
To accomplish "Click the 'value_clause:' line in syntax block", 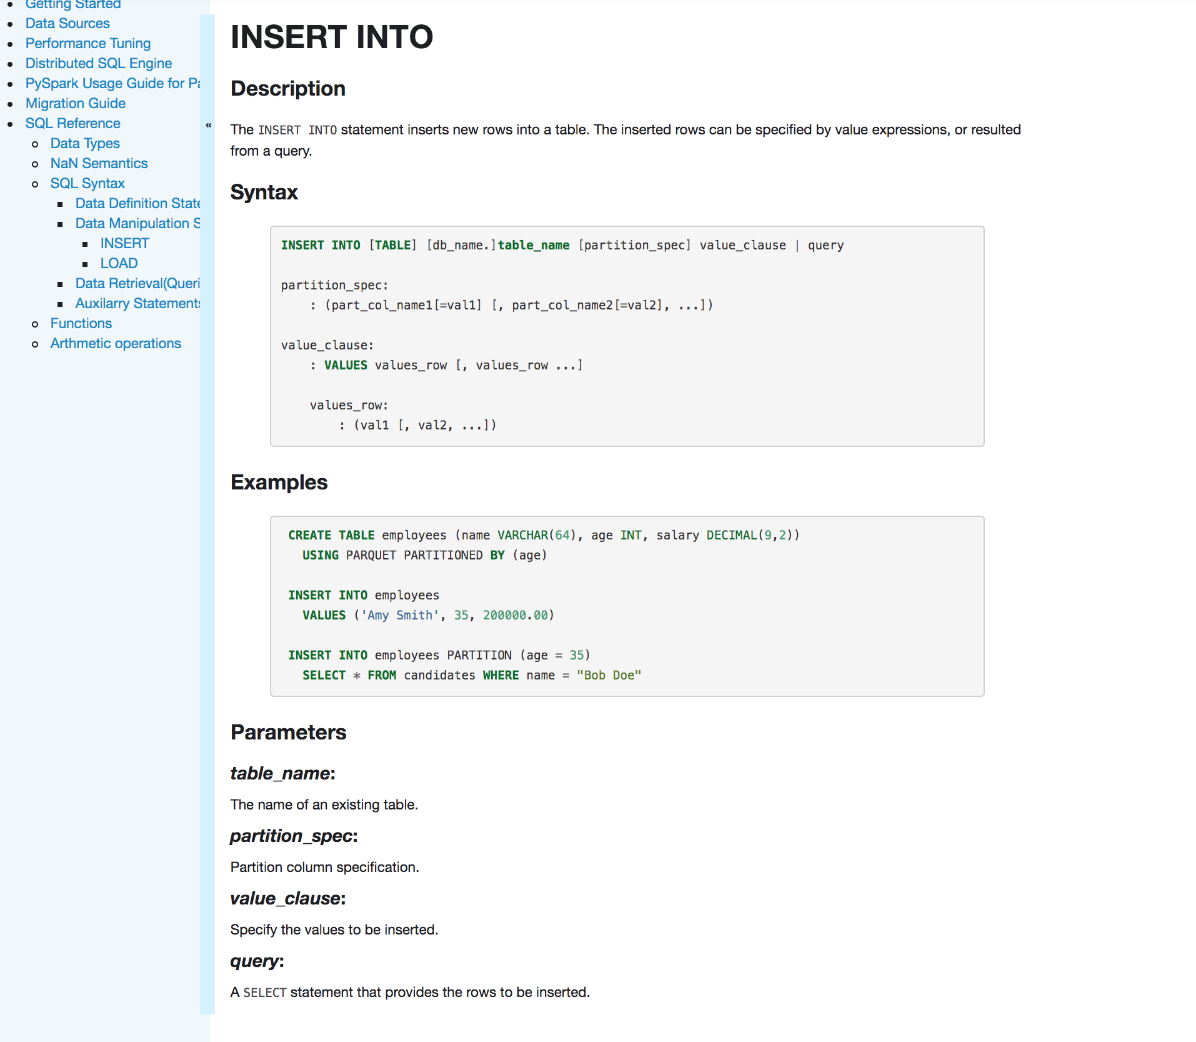I will (x=327, y=345).
